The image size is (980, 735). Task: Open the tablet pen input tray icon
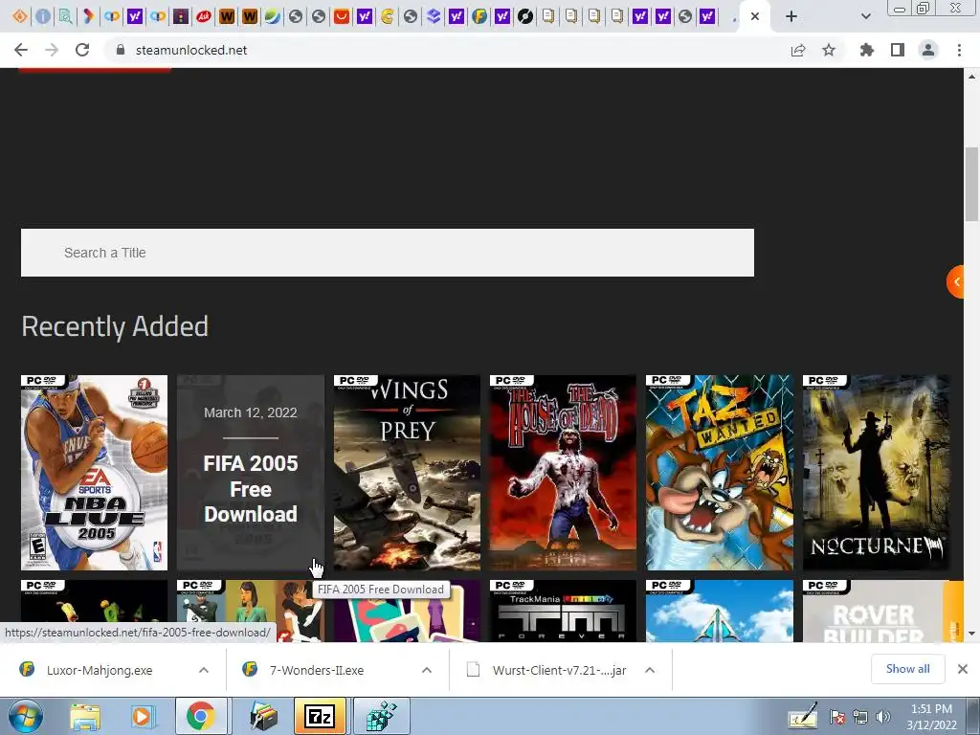803,716
